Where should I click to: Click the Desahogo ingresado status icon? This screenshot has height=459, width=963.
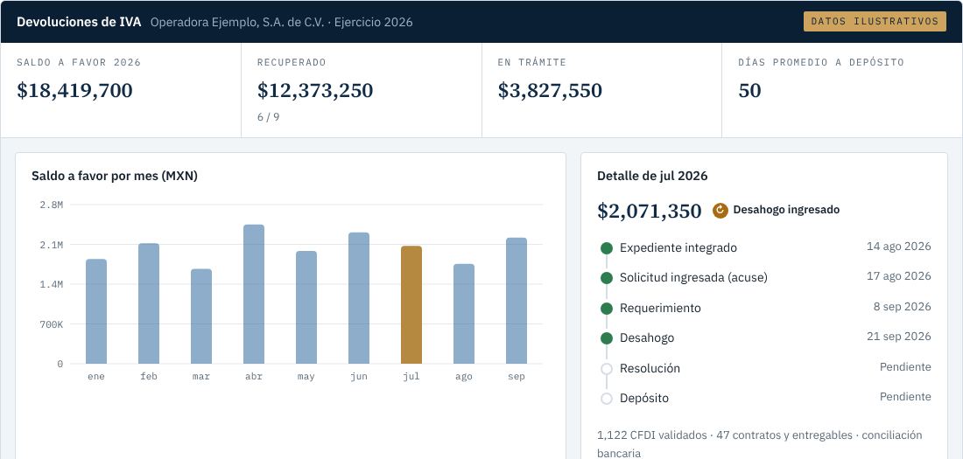(x=720, y=211)
